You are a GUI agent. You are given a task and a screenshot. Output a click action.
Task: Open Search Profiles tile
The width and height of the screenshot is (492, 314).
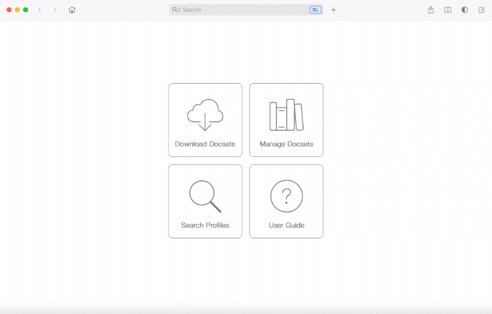click(x=205, y=201)
